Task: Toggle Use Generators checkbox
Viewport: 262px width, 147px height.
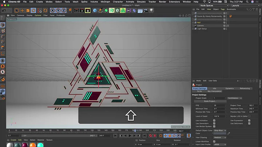Action: (x=214, y=123)
